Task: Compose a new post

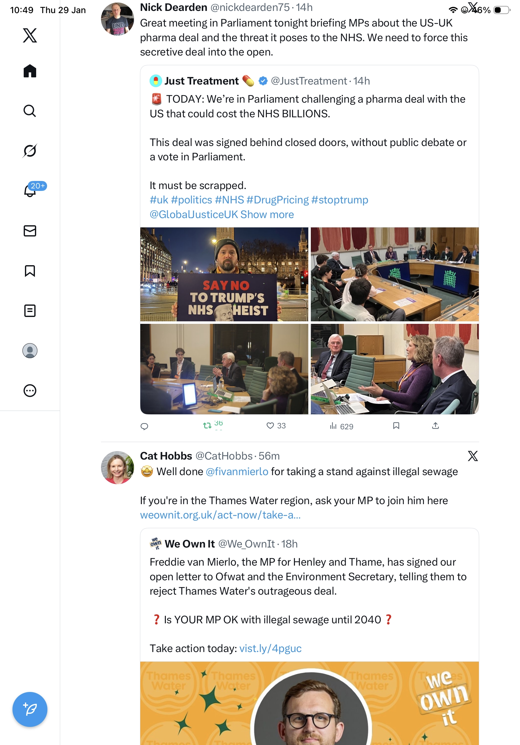Action: 30,709
